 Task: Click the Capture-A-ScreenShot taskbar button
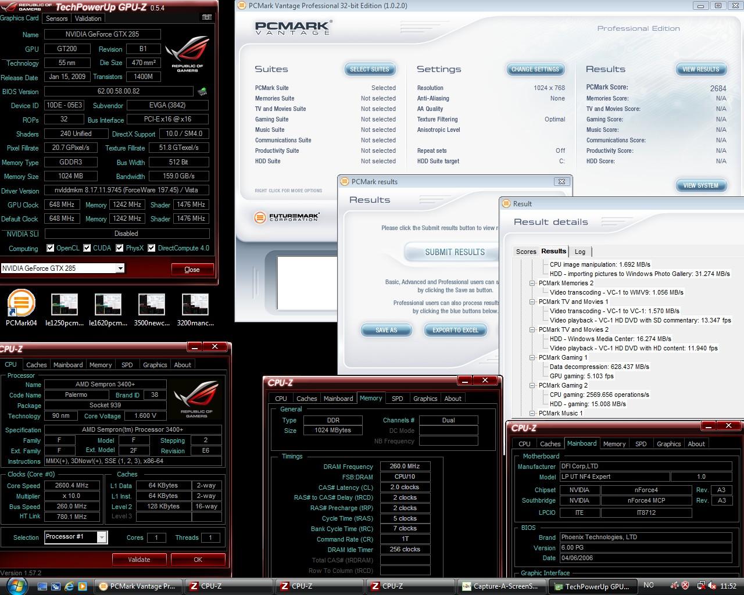(x=502, y=586)
